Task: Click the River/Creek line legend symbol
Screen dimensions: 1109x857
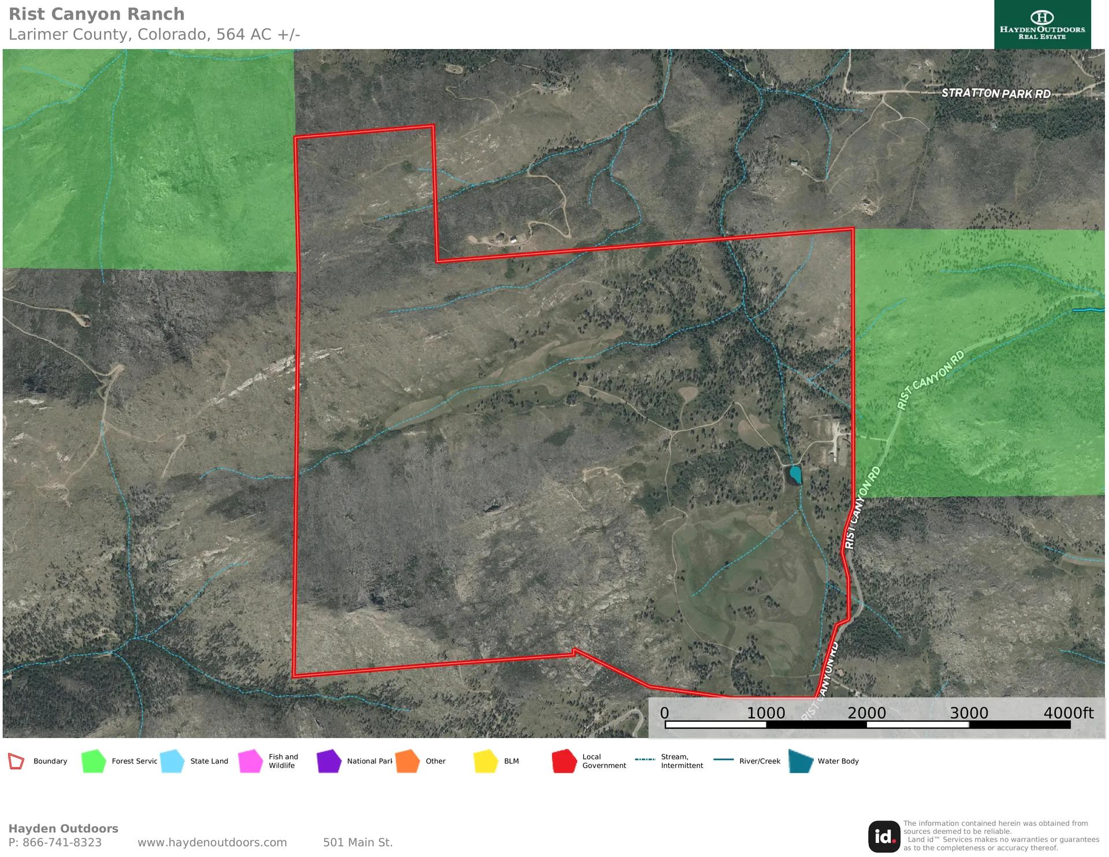Action: [724, 759]
